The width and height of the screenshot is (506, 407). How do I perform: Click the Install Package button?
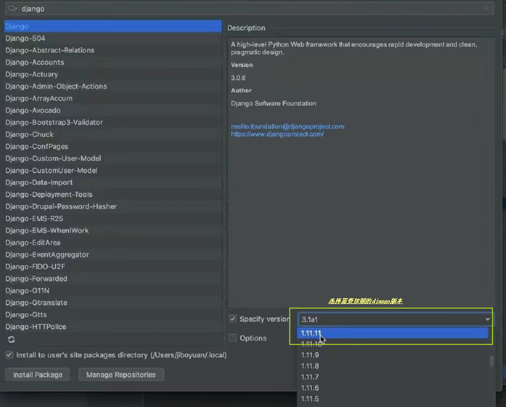(x=38, y=375)
